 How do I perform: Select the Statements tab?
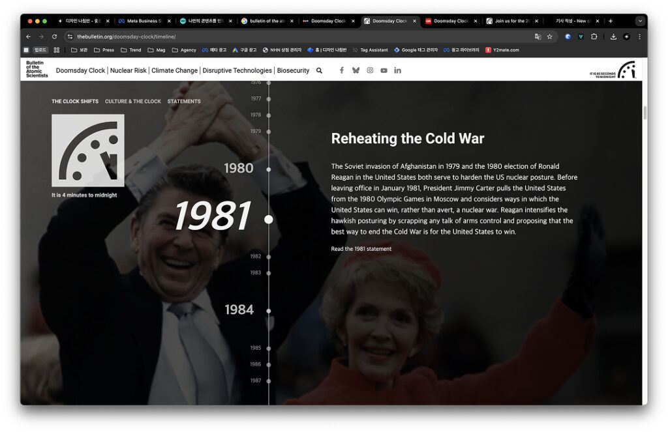tap(184, 102)
